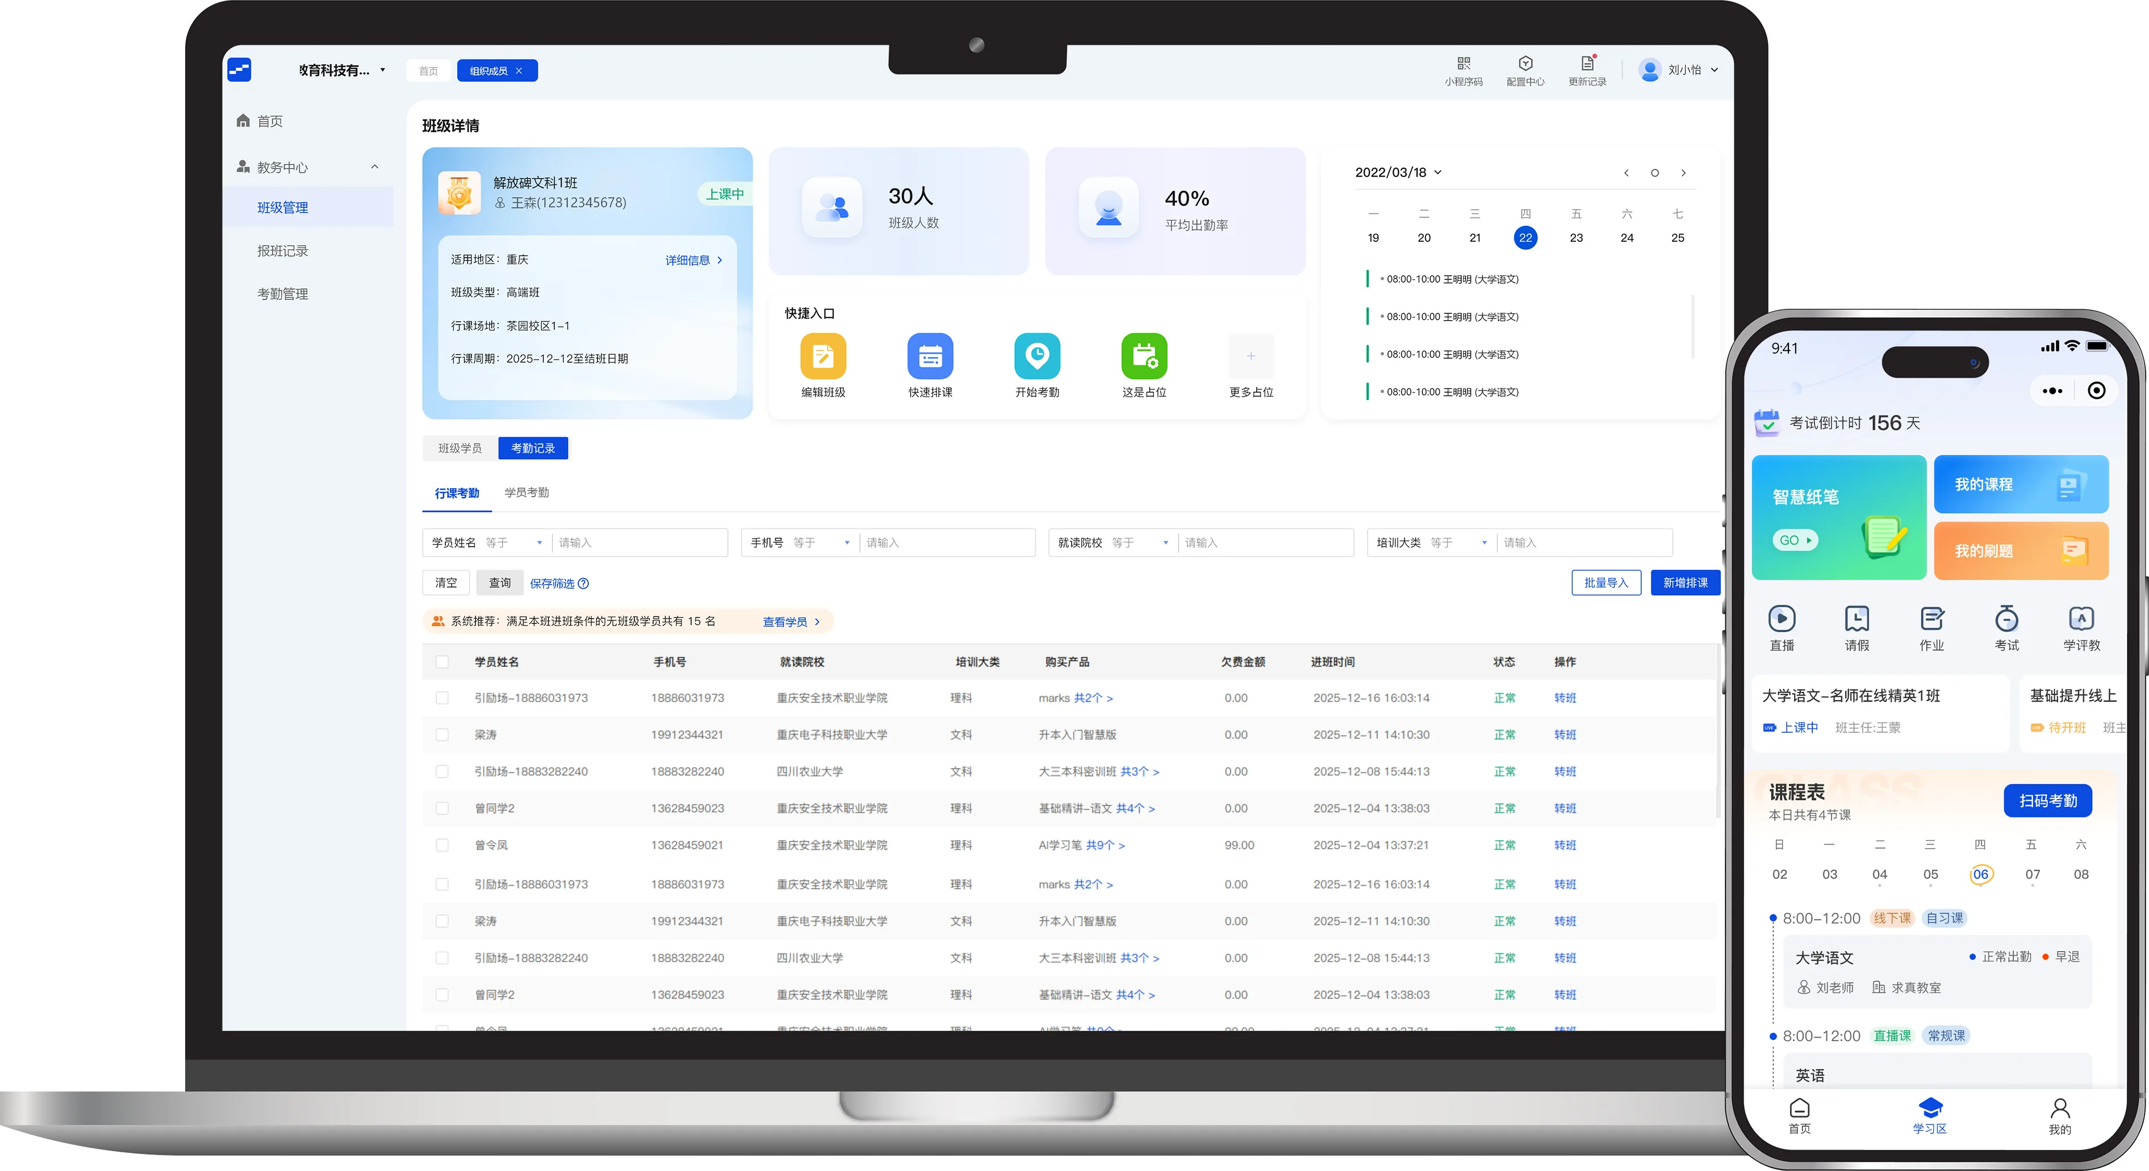Click the 开始考勤 shortcut icon

(1037, 356)
